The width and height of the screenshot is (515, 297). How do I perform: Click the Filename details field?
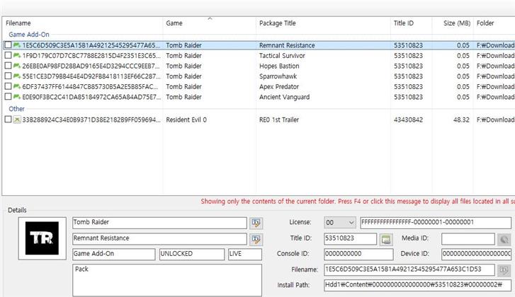point(409,270)
